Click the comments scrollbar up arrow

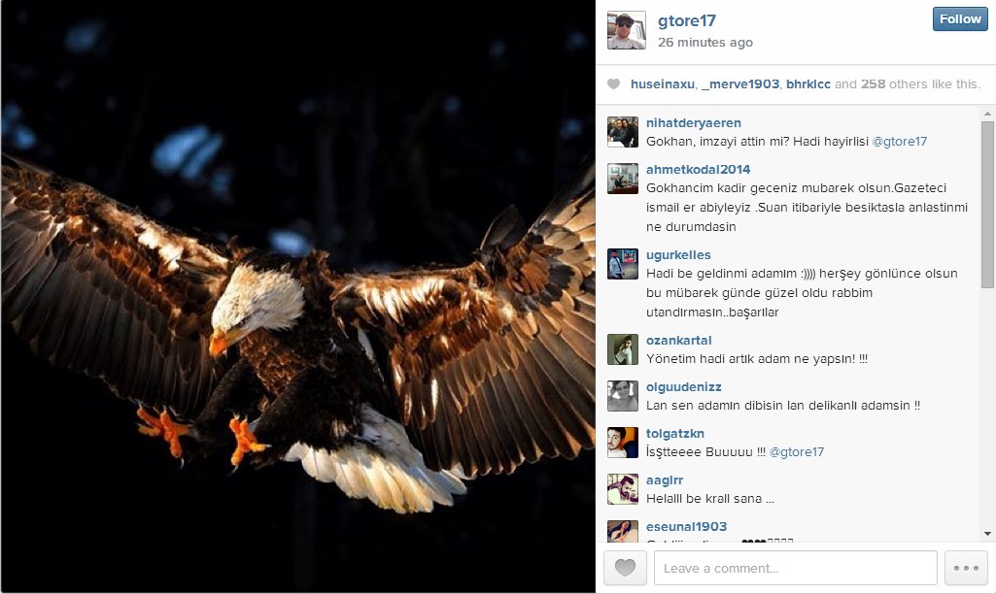point(987,114)
